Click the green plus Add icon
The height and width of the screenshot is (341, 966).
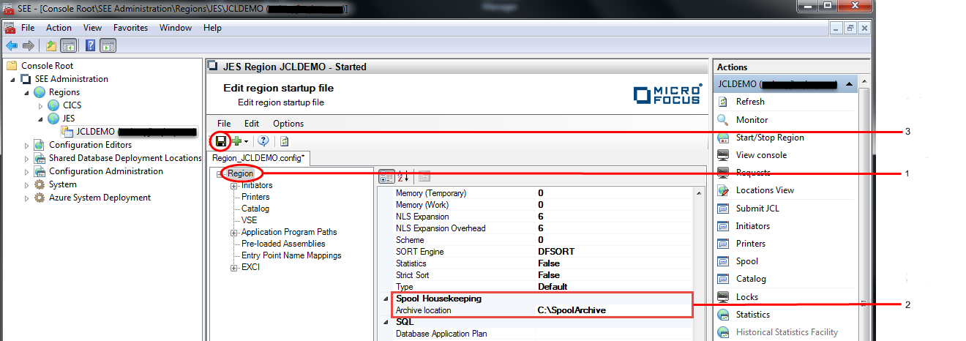tap(236, 141)
